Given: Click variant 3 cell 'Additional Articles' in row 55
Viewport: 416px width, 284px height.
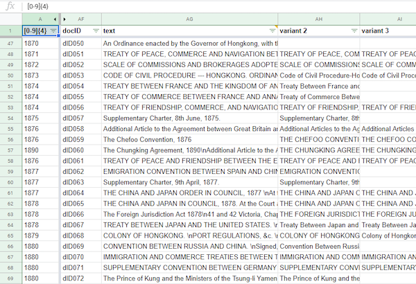Looking at the screenshot, I should [388, 129].
